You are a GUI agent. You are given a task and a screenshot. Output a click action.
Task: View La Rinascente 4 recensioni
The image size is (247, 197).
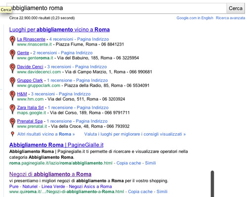point(61,39)
